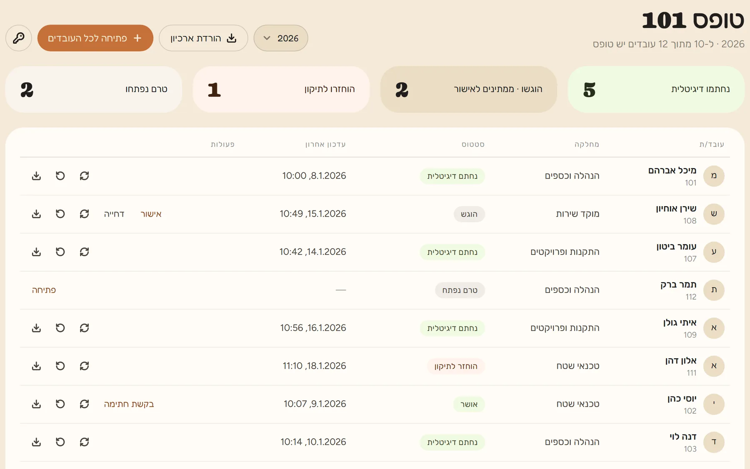Viewport: 750px width, 469px height.
Task: Download form for אלון דהן
Action: coord(36,366)
